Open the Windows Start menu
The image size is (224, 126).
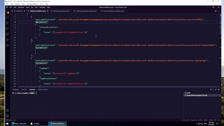pyautogui.click(x=7, y=124)
